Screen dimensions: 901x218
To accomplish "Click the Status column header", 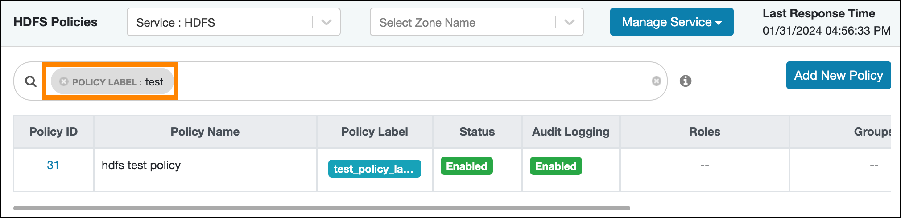I will 477,132.
